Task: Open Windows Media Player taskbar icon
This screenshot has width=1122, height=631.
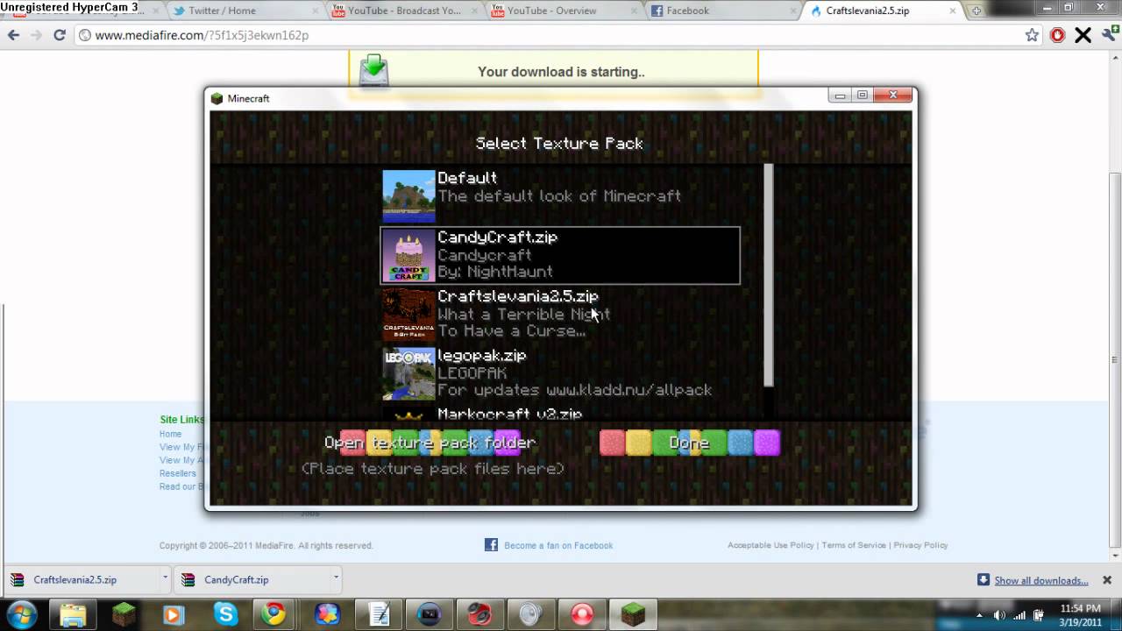Action: 173,615
